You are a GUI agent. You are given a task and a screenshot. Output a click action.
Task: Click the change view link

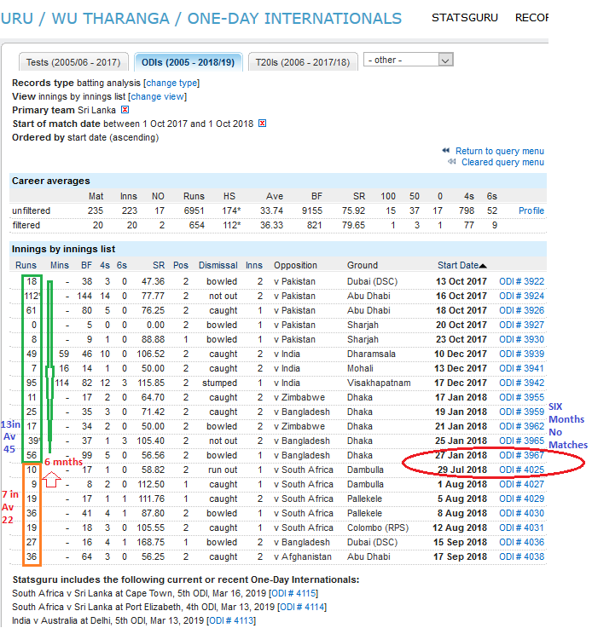pos(158,96)
